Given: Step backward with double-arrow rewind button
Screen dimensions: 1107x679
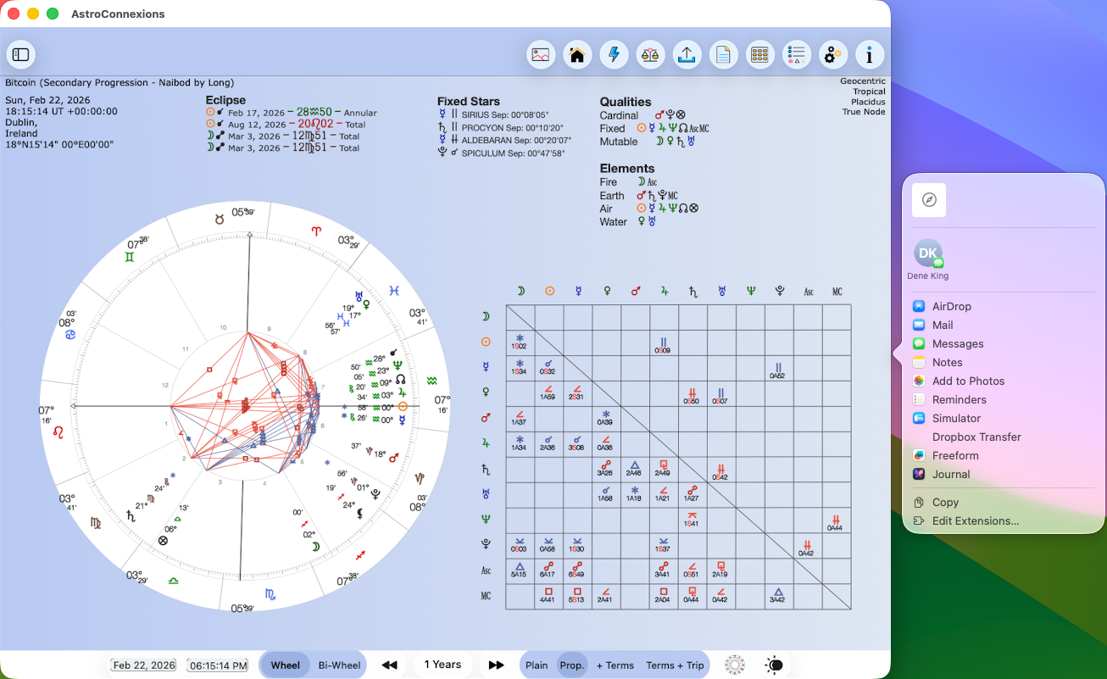Looking at the screenshot, I should [389, 665].
